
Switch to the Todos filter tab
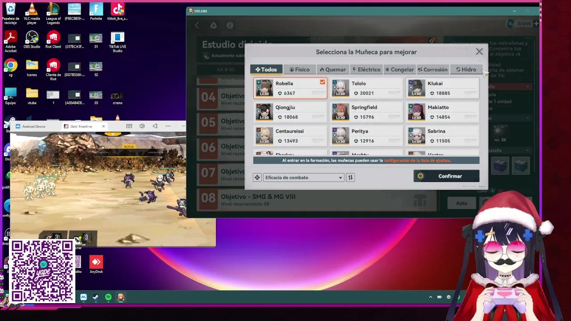tap(266, 70)
